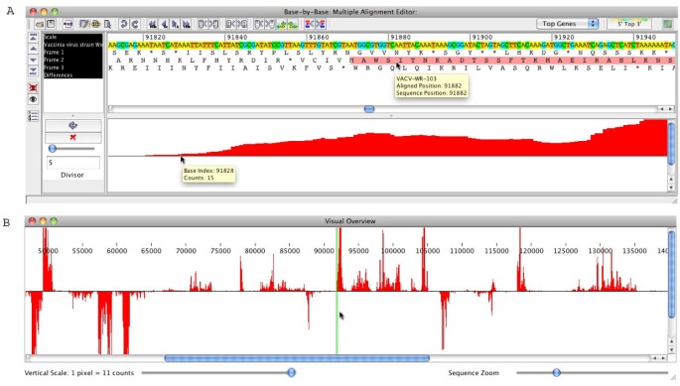Image resolution: width=680 pixels, height=386 pixels.
Task: Select the Scale row in sequence list
Action: (72, 37)
